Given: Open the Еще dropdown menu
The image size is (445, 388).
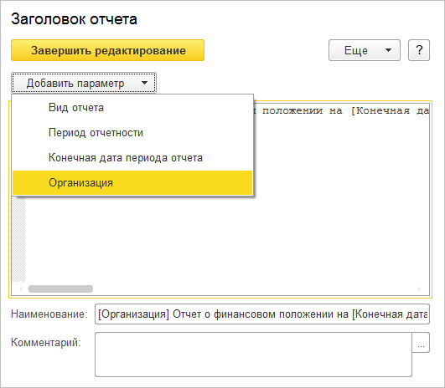Looking at the screenshot, I should coord(365,50).
